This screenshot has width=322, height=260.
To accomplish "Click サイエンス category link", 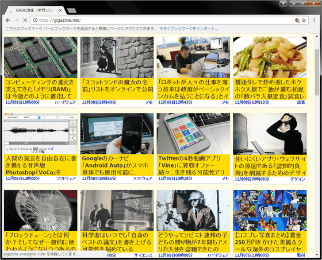I will (143, 255).
